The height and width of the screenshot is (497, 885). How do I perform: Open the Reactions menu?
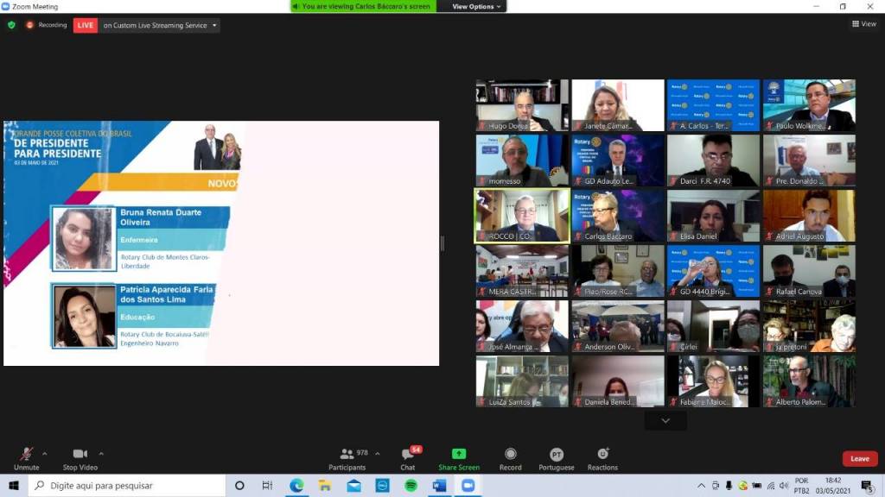tap(602, 455)
